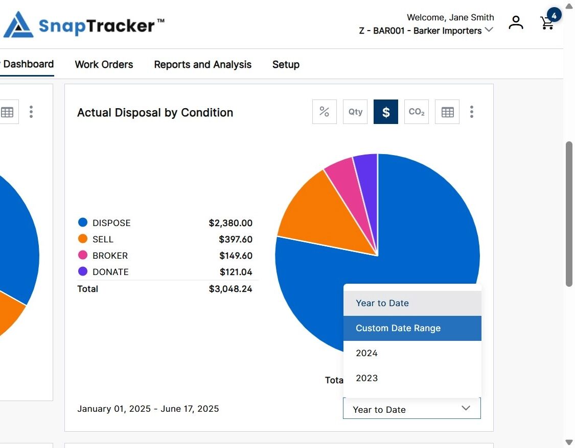
Task: Click the table icon on left card
Action: tap(7, 112)
